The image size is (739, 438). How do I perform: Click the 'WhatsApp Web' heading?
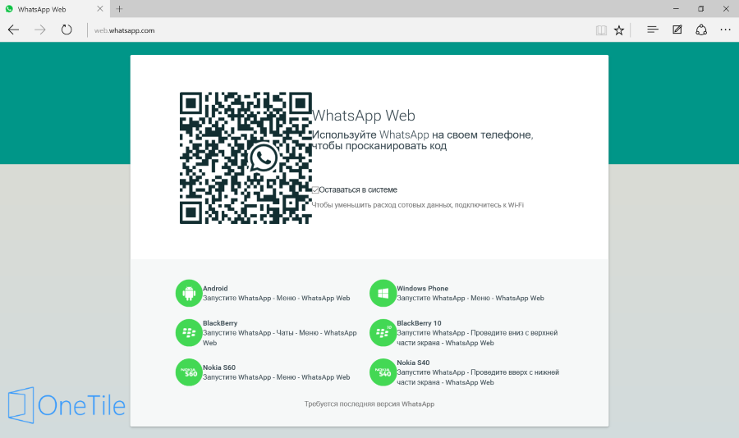pyautogui.click(x=364, y=116)
